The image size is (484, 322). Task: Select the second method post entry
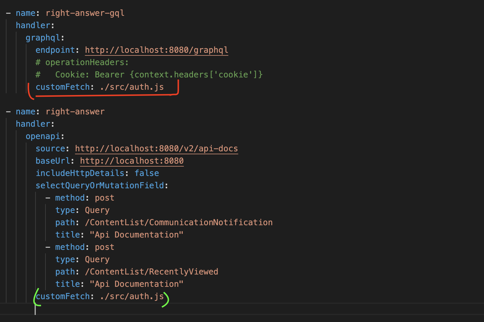84,247
